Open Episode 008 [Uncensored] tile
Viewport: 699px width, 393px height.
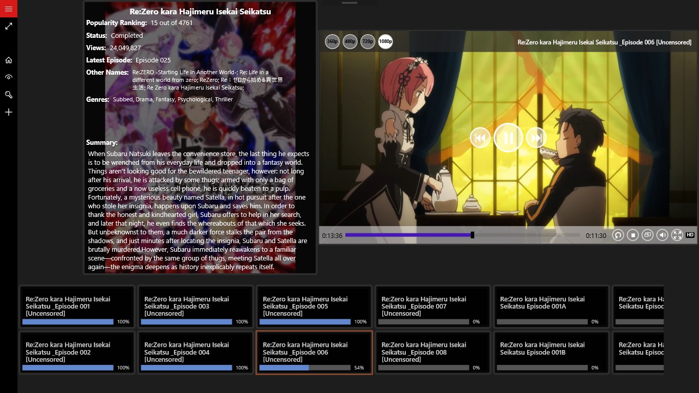433,353
